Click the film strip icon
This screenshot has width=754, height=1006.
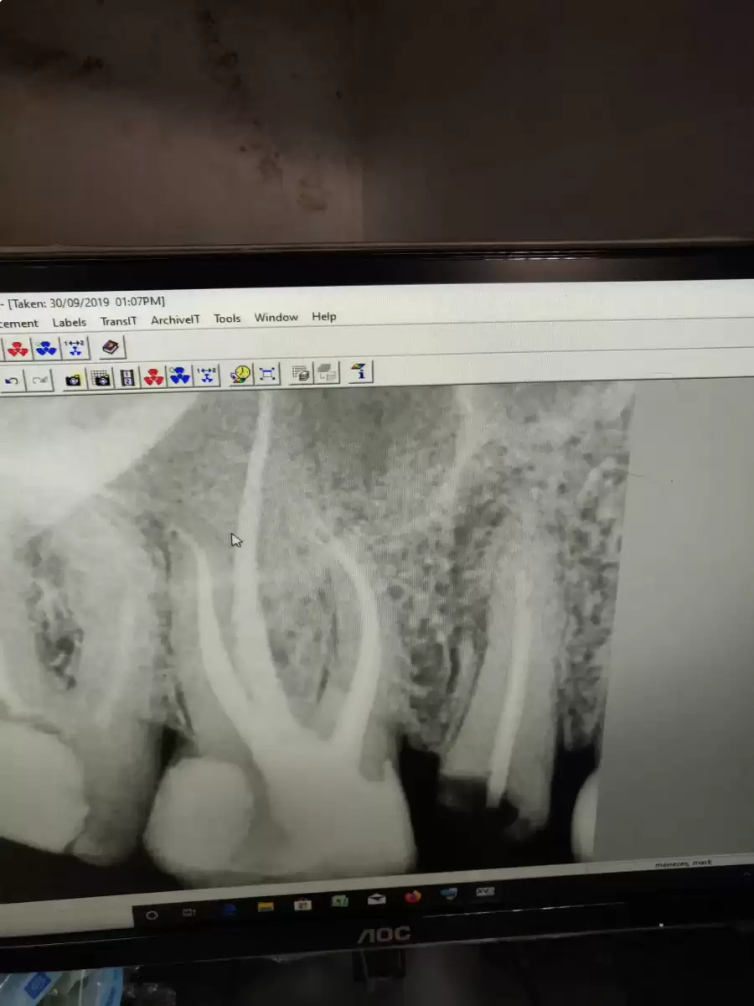pyautogui.click(x=127, y=377)
